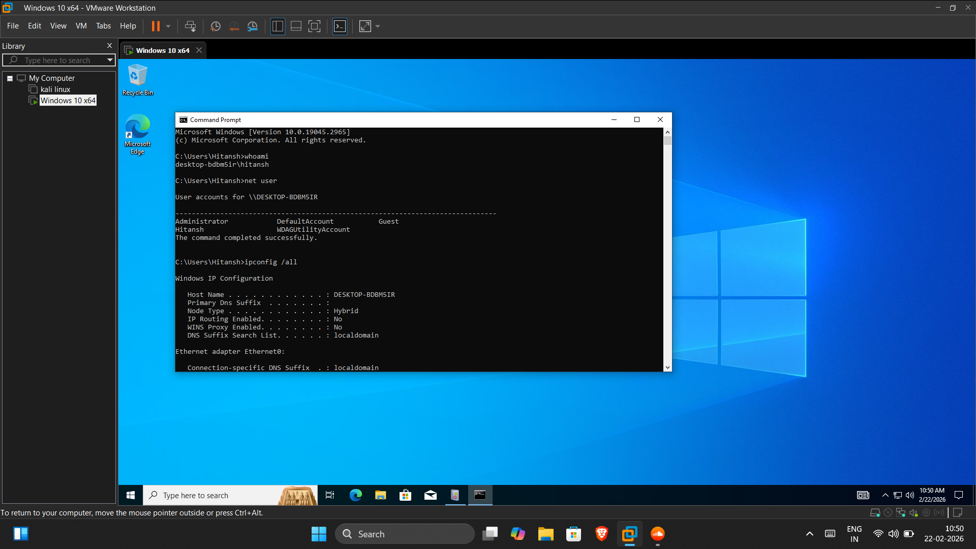The height and width of the screenshot is (549, 976).
Task: Click the host taskbar Search box
Action: (x=405, y=534)
